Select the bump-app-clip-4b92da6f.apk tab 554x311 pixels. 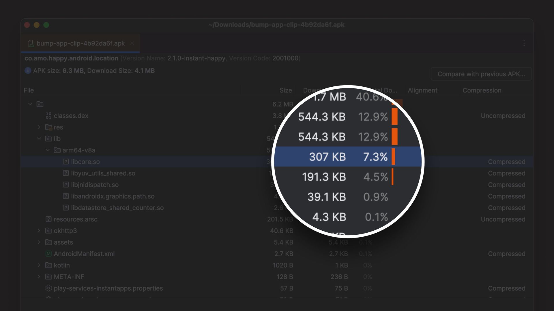80,43
